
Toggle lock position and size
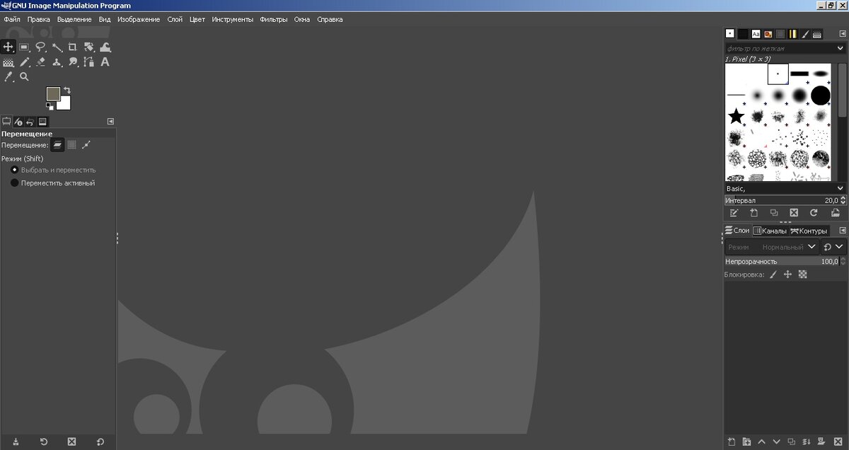(787, 274)
